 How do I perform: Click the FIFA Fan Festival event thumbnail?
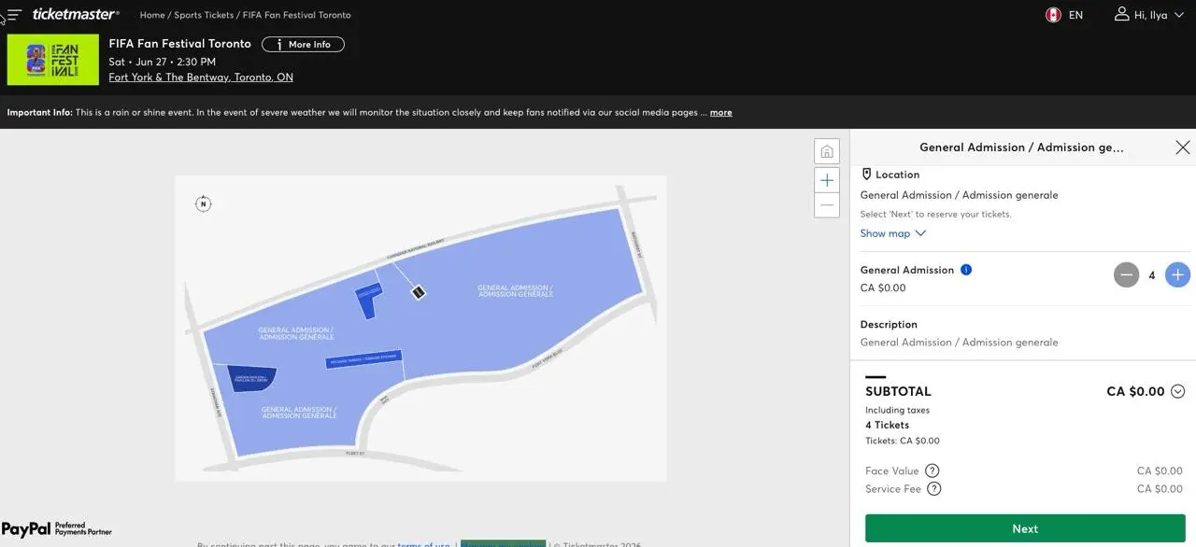pyautogui.click(x=53, y=60)
